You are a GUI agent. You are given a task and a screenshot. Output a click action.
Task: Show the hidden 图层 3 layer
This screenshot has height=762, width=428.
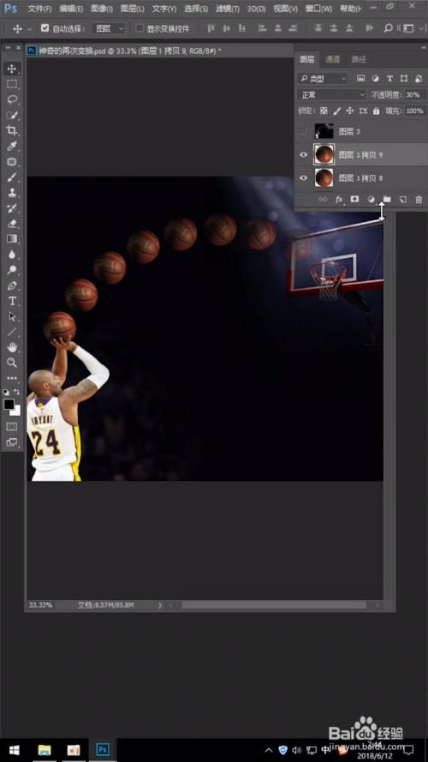303,131
